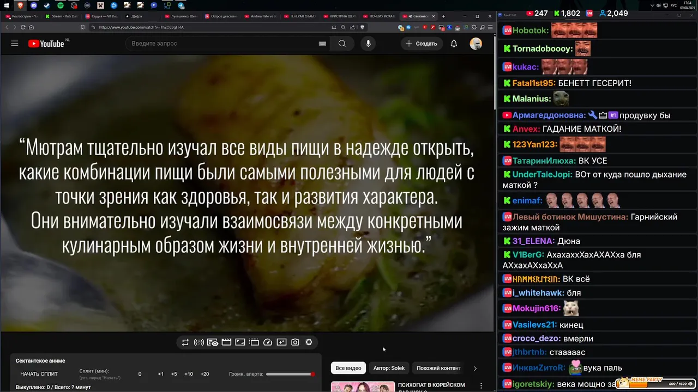This screenshot has width=698, height=392.
Task: Take a video screenshot with camera icon
Action: click(x=295, y=342)
